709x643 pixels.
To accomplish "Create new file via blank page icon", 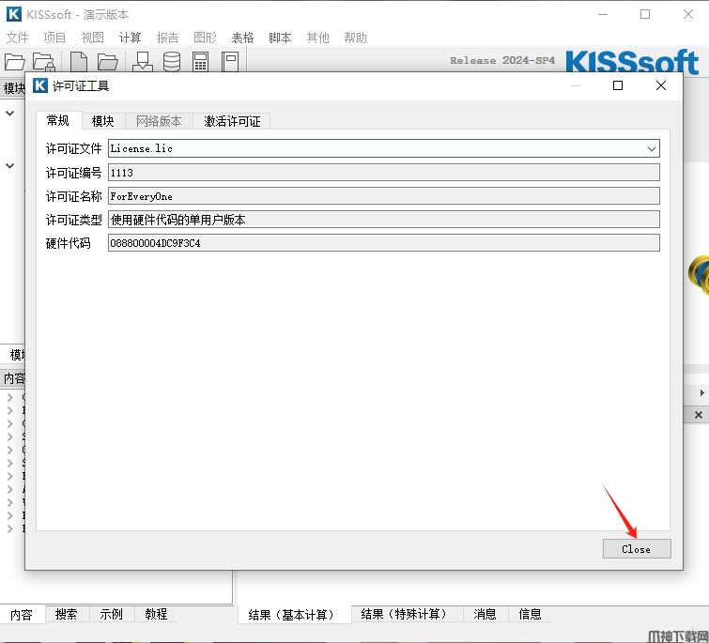I will [79, 61].
